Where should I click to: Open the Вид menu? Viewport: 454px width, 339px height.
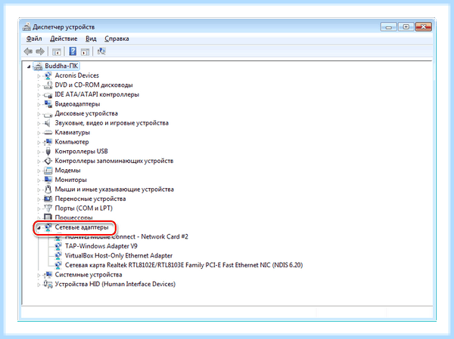(x=91, y=39)
